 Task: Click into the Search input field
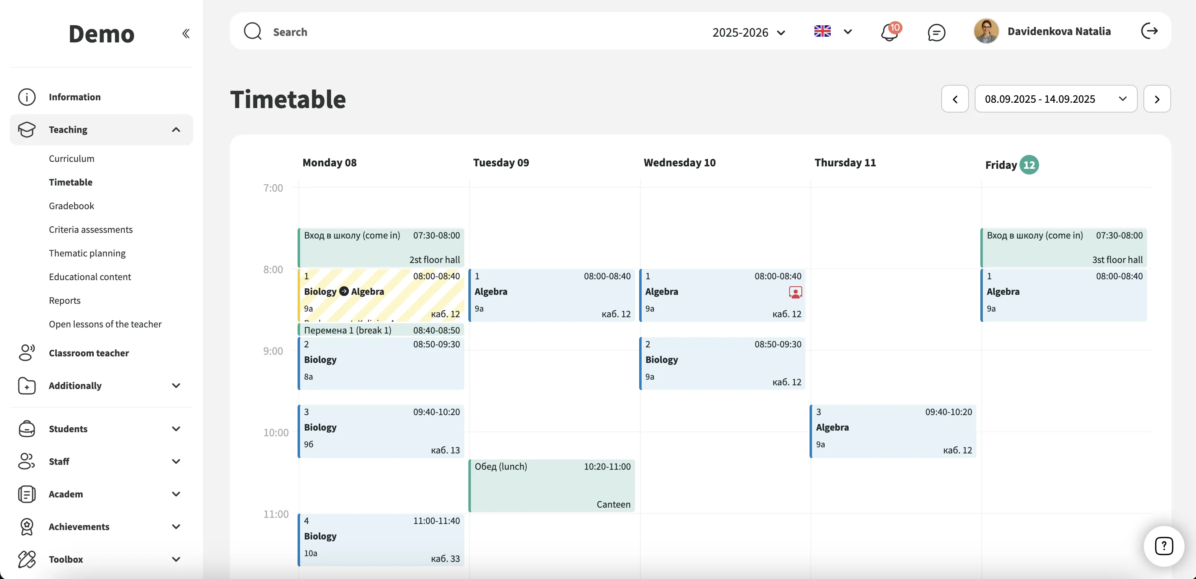418,31
